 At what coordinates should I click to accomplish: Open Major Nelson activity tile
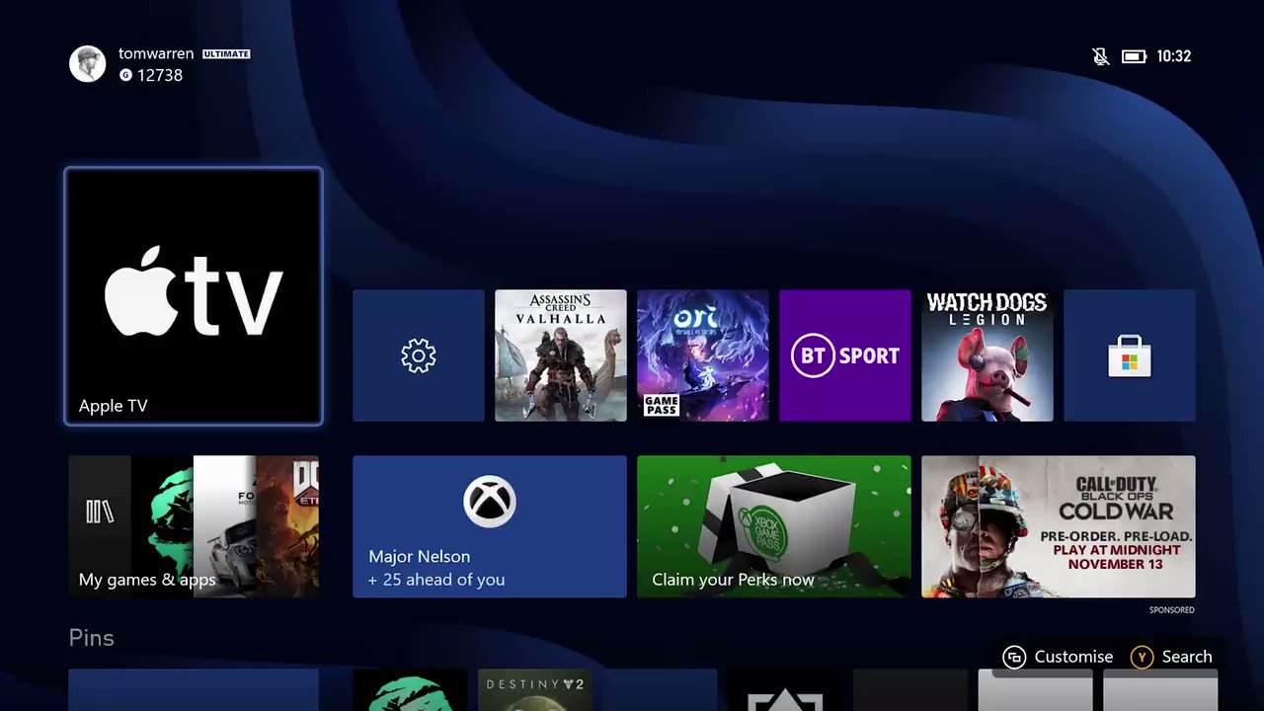[x=490, y=526]
